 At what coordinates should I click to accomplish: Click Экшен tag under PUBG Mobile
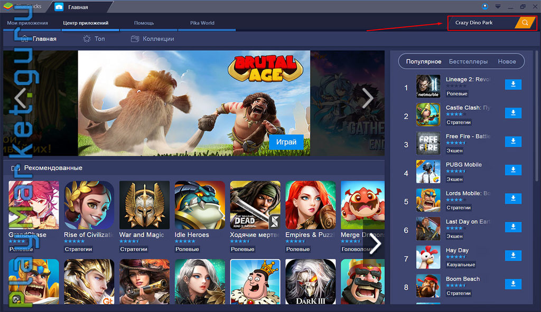click(454, 179)
